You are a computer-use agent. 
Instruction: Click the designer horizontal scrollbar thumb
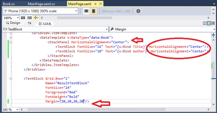[85, 18]
